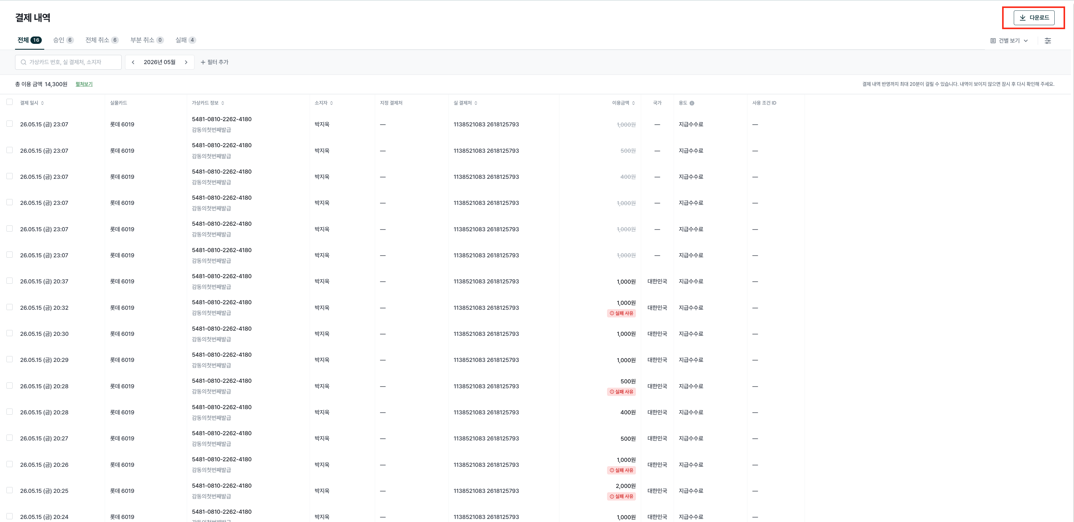Click 감동의첫번째발급 label in 20:26 row
This screenshot has width=1074, height=522.
(x=211, y=470)
